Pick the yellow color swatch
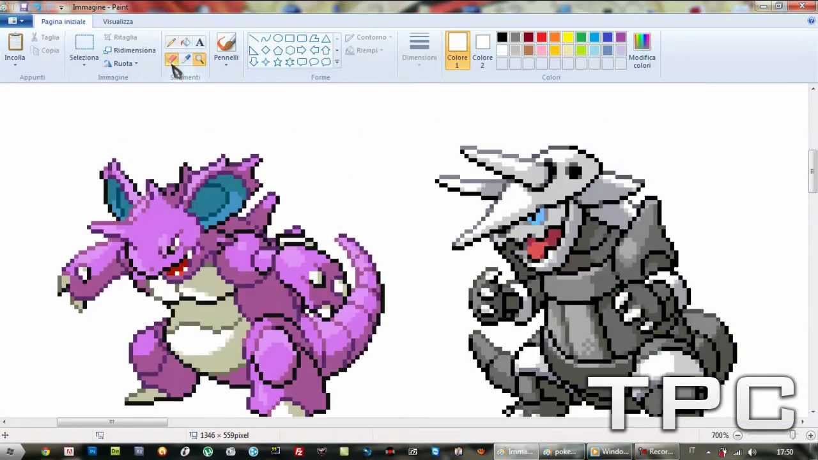This screenshot has height=460, width=818. pos(568,37)
